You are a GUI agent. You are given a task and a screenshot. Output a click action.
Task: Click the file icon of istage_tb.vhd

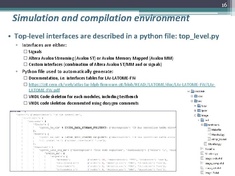click(x=209, y=139)
